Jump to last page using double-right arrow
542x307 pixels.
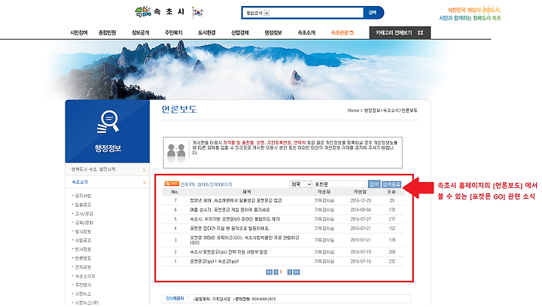pyautogui.click(x=297, y=272)
